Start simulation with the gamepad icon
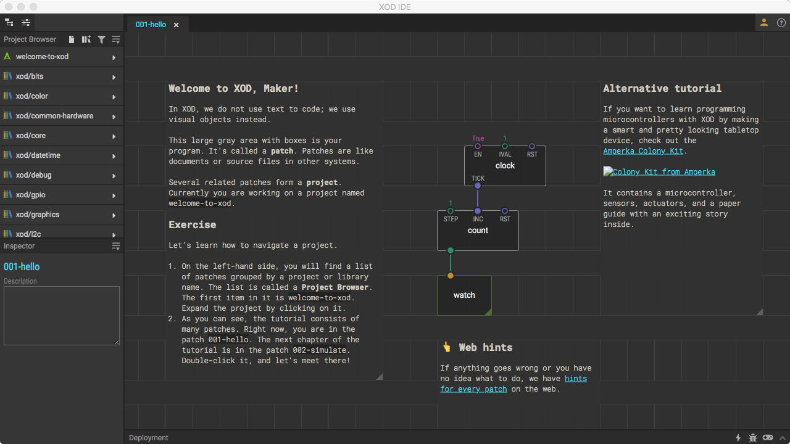Viewport: 790px width, 444px height. (x=768, y=438)
